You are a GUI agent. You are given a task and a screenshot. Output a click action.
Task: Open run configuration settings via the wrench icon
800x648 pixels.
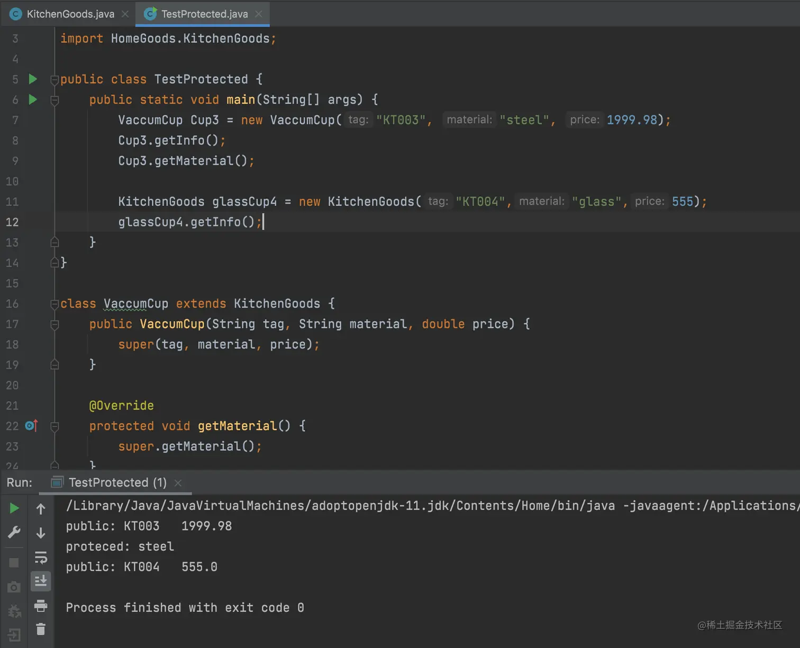[x=14, y=532]
